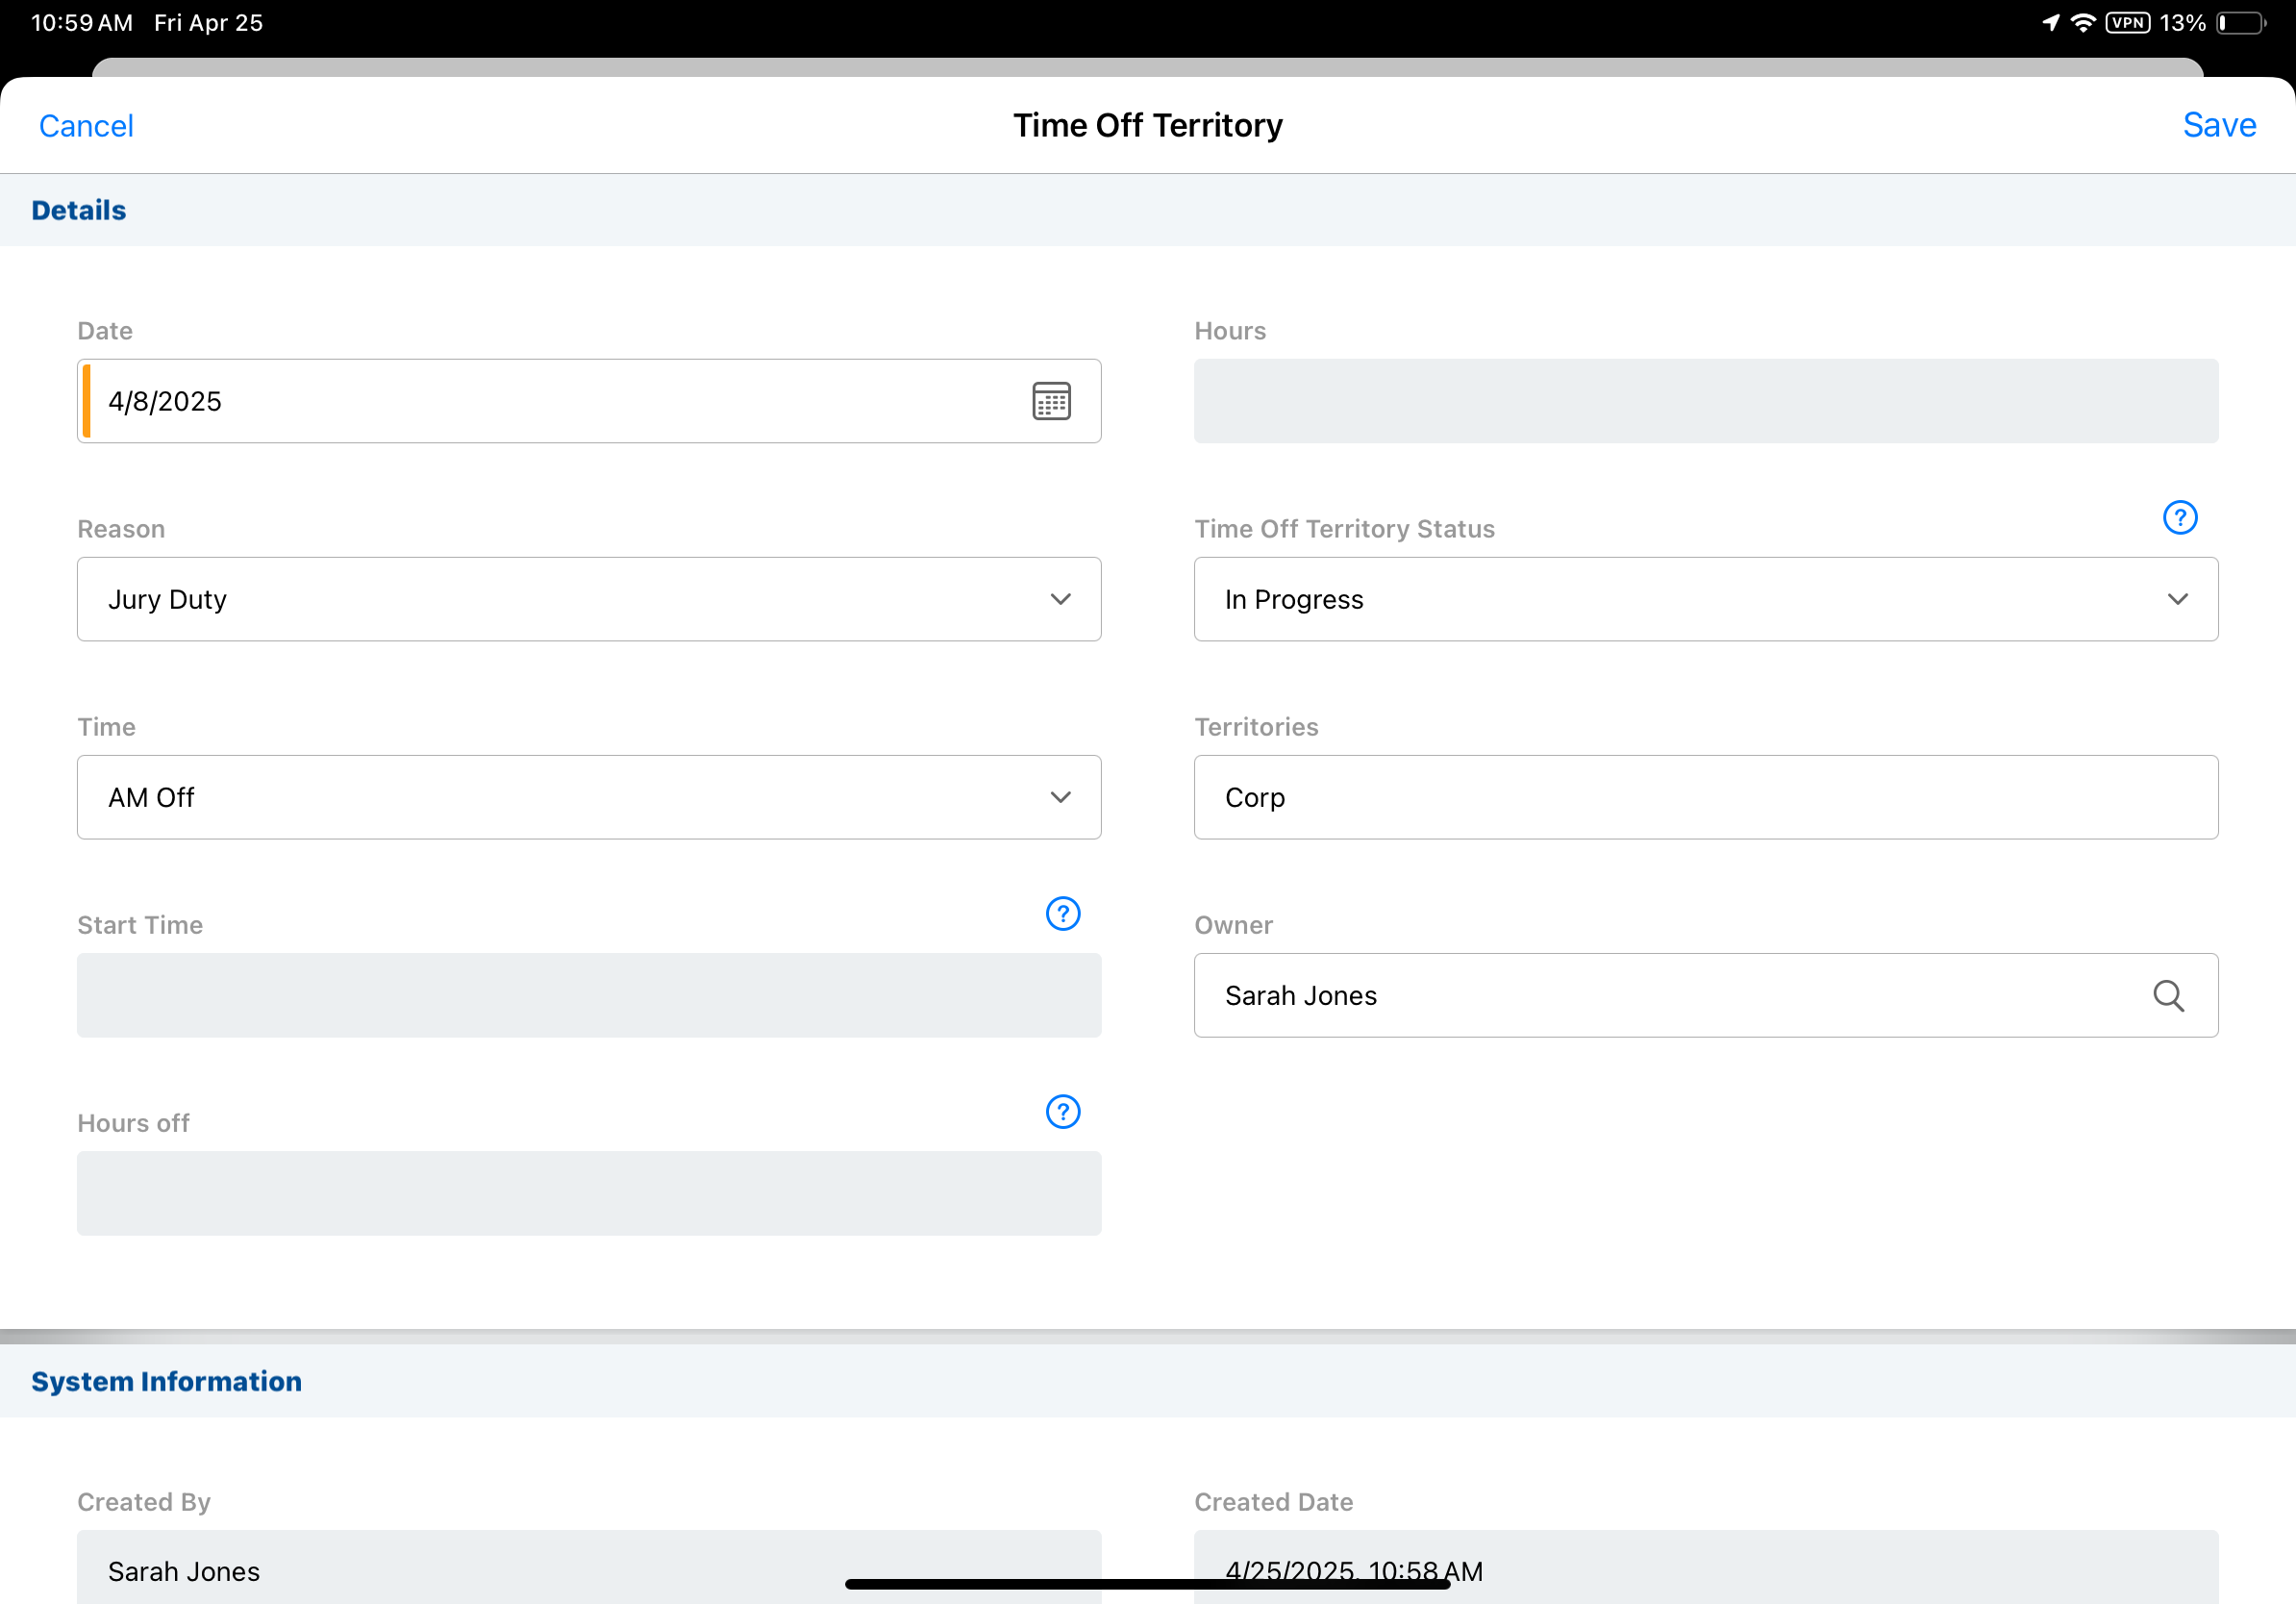The width and height of the screenshot is (2296, 1604).
Task: Tap the Details section header
Action: [79, 210]
